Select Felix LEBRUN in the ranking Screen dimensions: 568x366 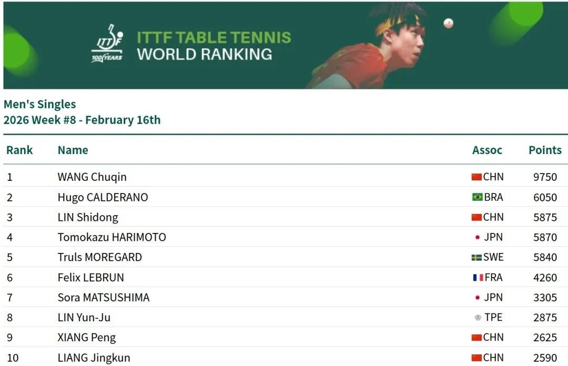pyautogui.click(x=90, y=277)
